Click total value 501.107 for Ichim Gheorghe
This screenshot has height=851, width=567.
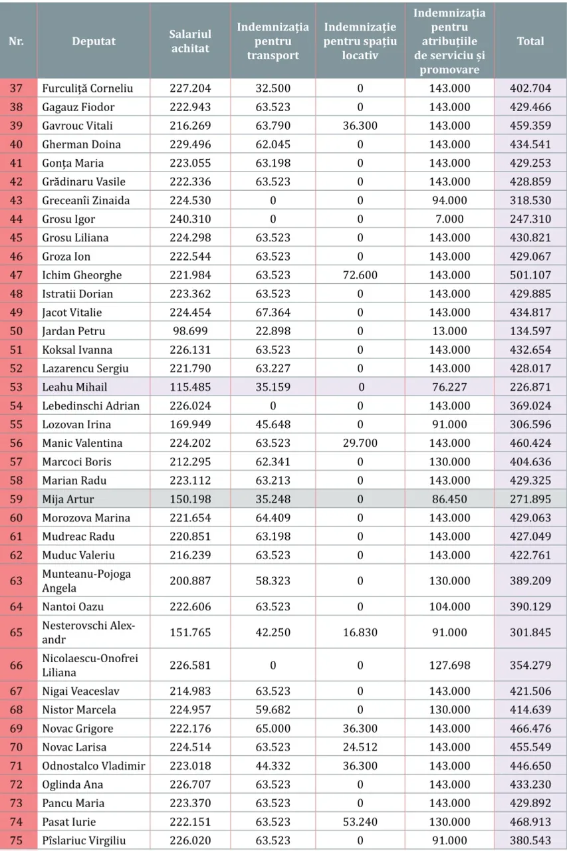click(x=530, y=275)
